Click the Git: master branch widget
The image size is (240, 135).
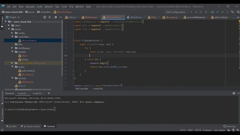point(219,130)
